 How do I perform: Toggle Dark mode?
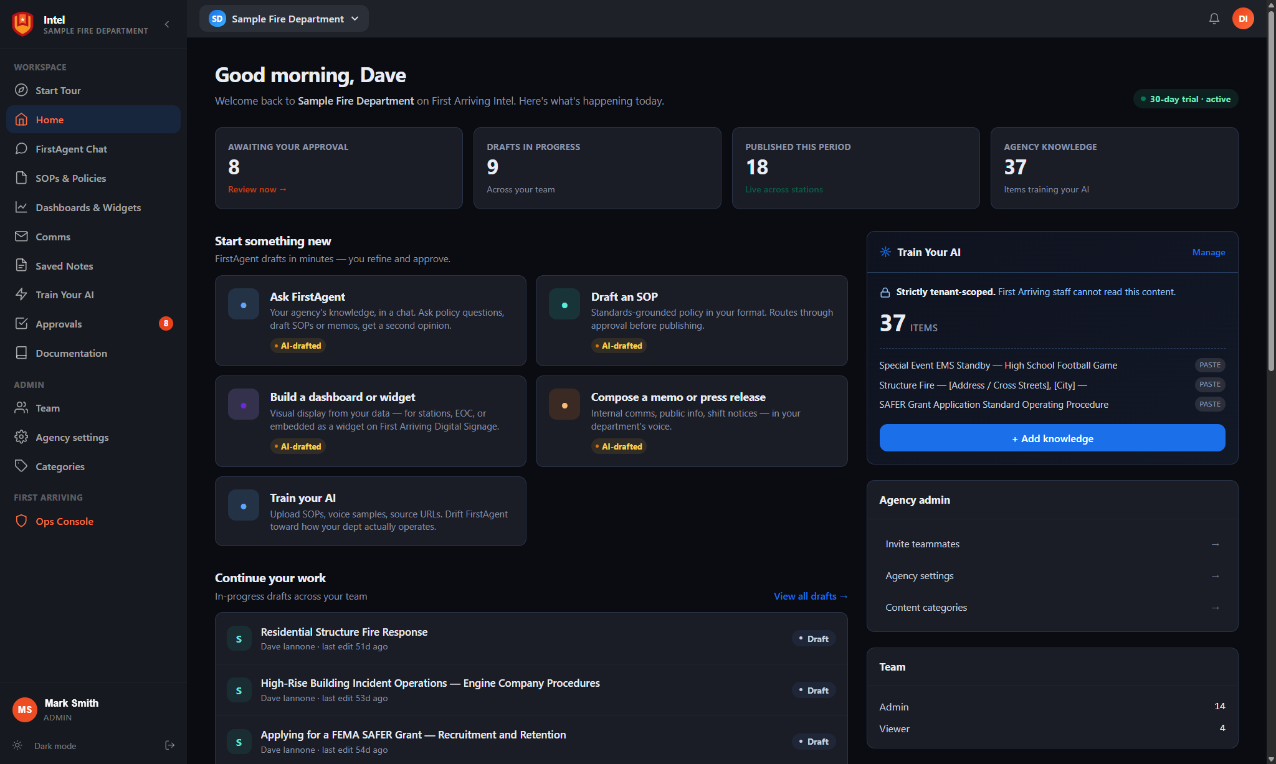45,746
